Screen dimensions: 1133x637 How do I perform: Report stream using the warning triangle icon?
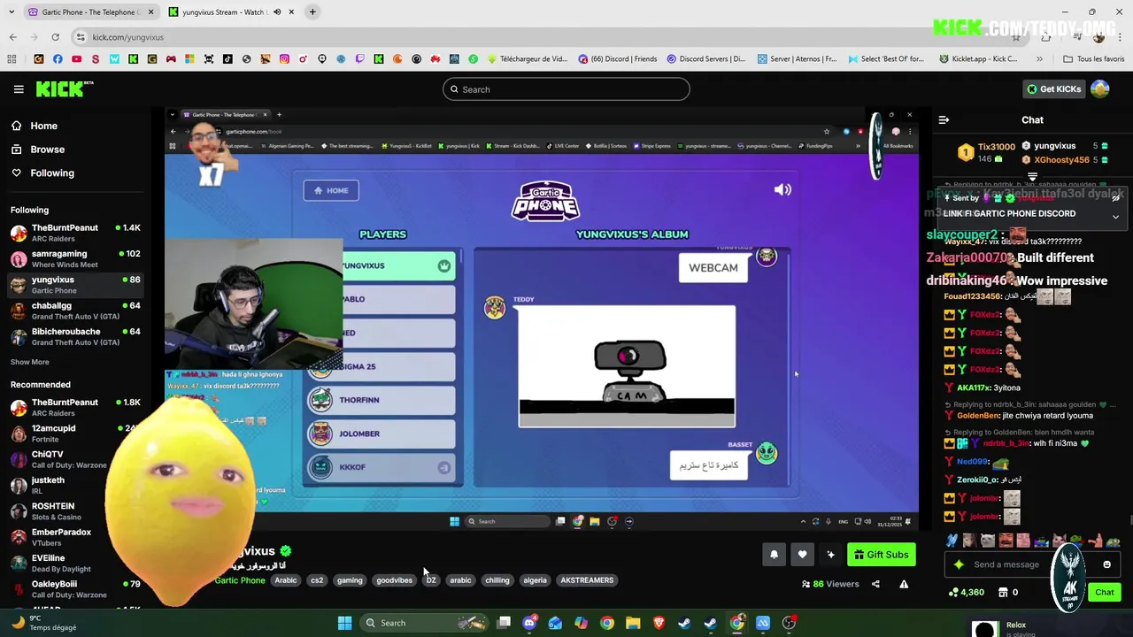[904, 584]
